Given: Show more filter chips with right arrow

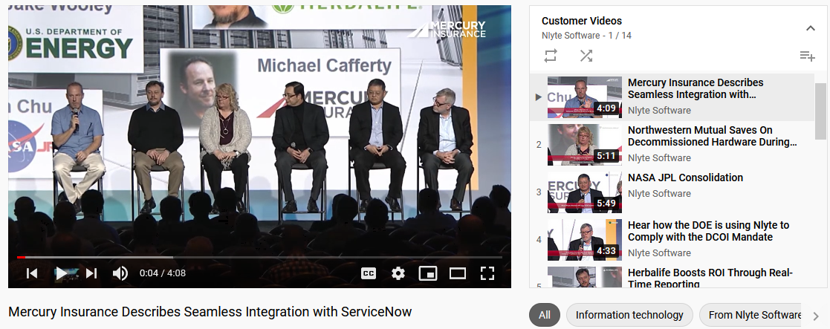Looking at the screenshot, I should click(816, 316).
